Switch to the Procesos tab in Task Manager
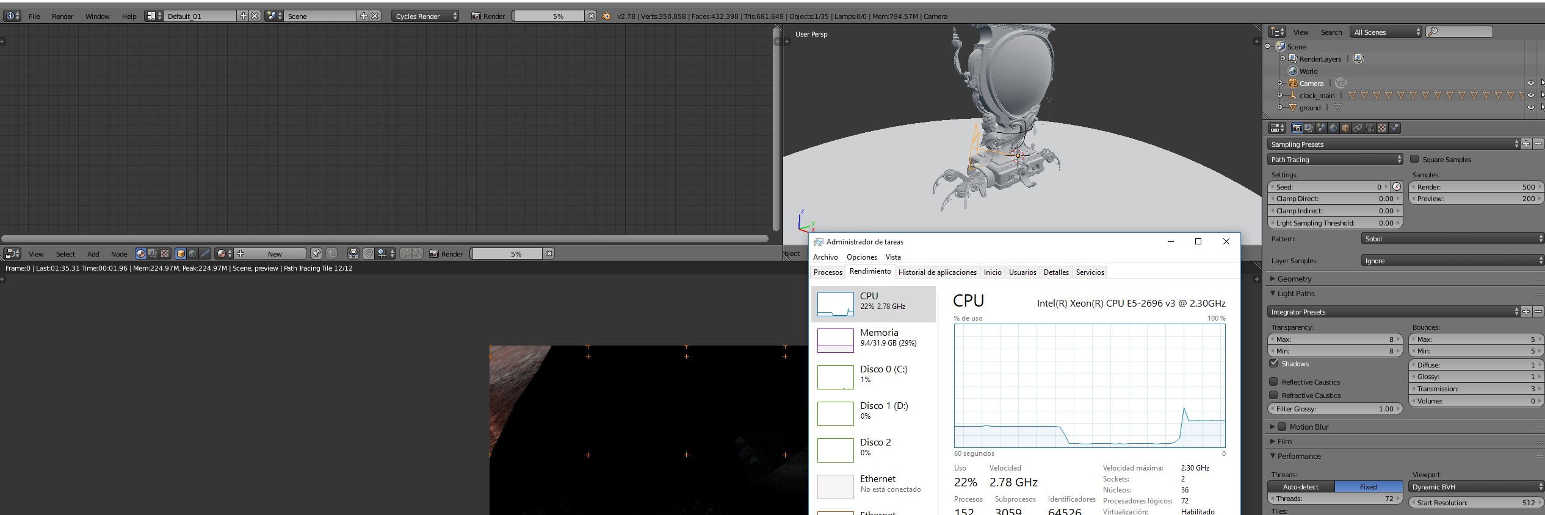The image size is (1545, 515). (828, 272)
